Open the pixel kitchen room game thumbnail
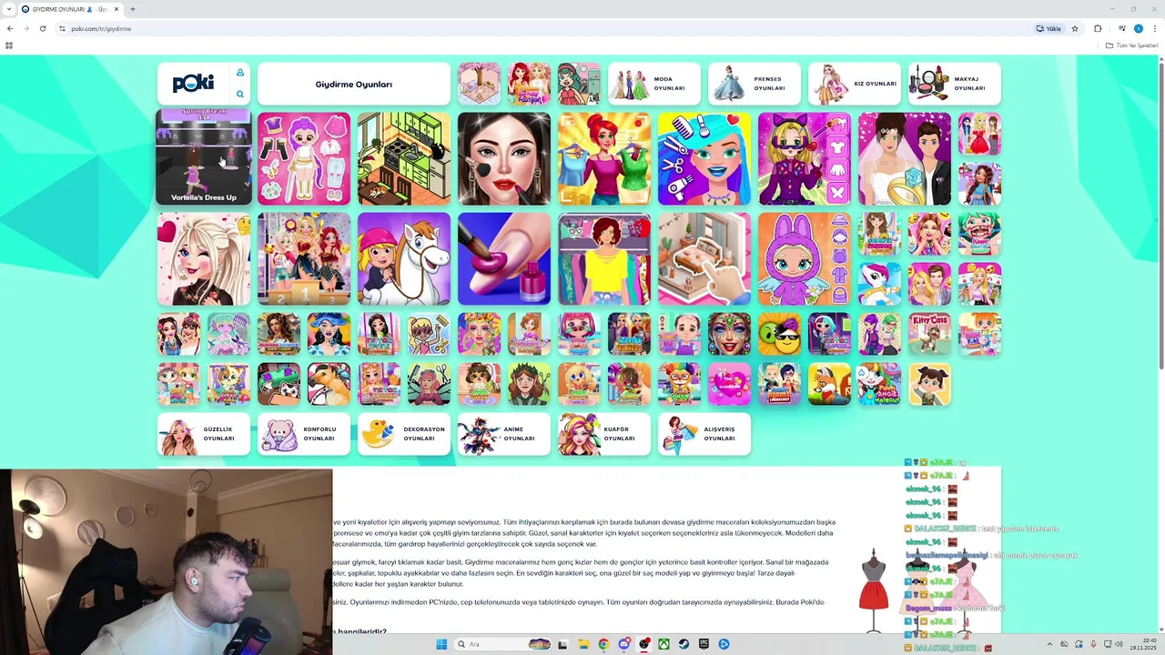 click(x=404, y=159)
